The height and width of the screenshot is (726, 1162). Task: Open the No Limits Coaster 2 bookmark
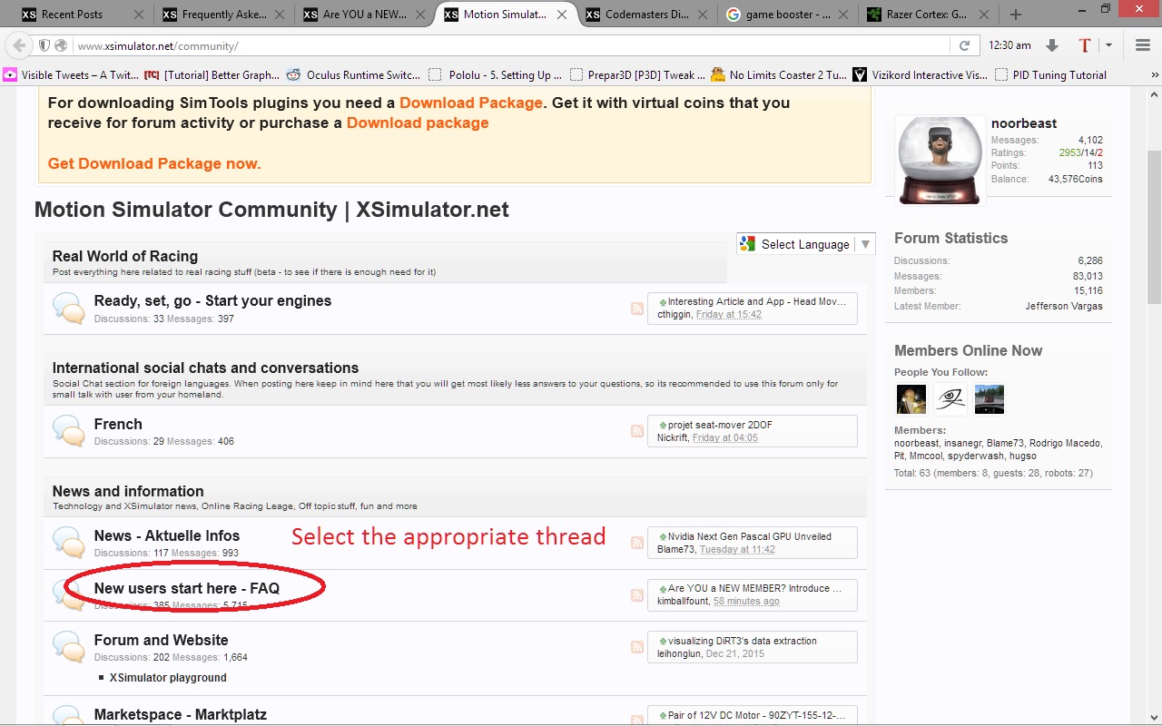[779, 75]
